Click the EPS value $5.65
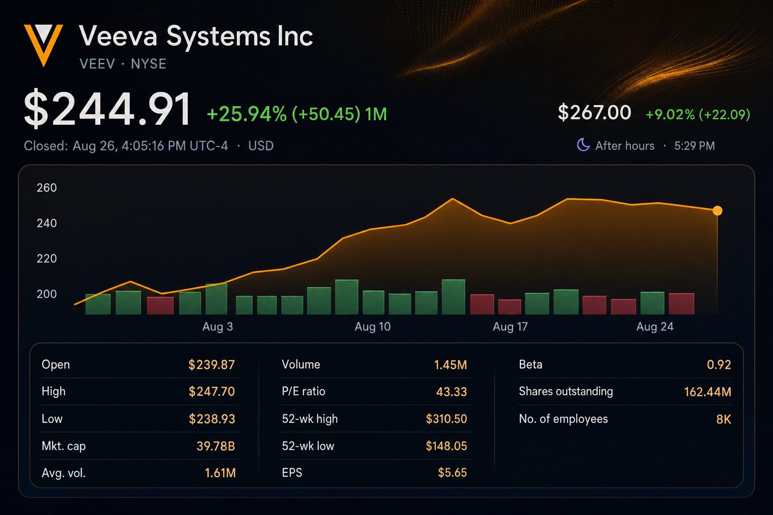Screen dimensions: 773x515 452,473
